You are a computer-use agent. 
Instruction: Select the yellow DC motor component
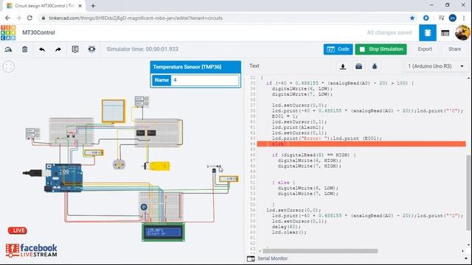click(157, 166)
